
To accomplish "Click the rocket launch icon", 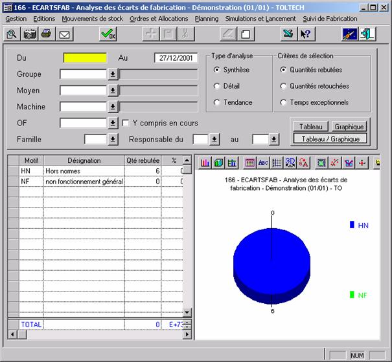I will 349,34.
